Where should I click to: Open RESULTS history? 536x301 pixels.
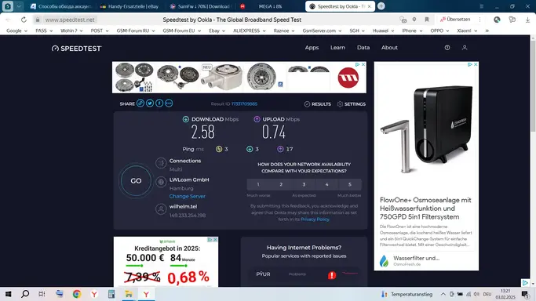point(318,104)
